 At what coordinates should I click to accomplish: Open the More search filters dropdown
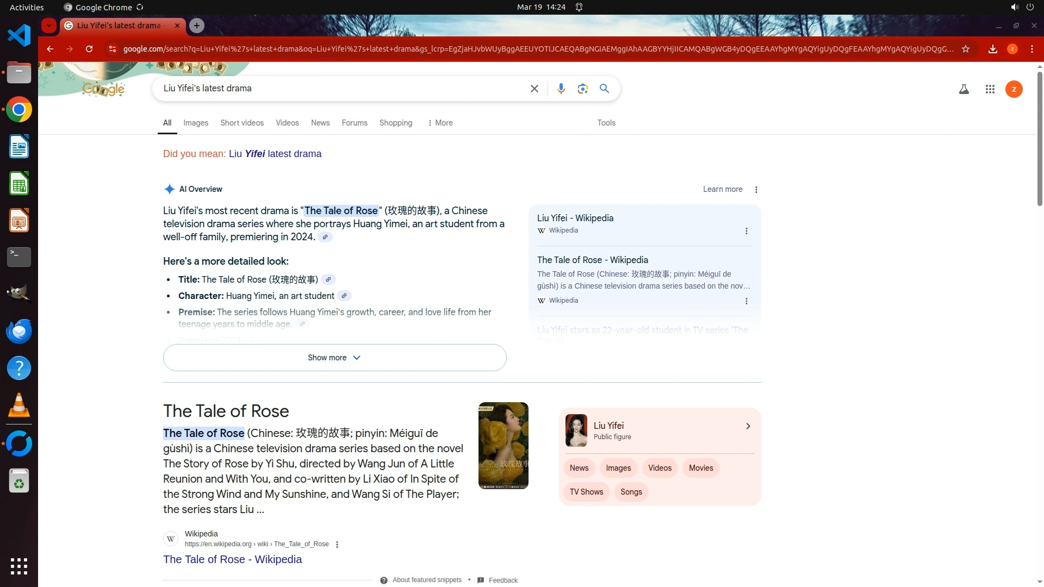click(x=440, y=123)
